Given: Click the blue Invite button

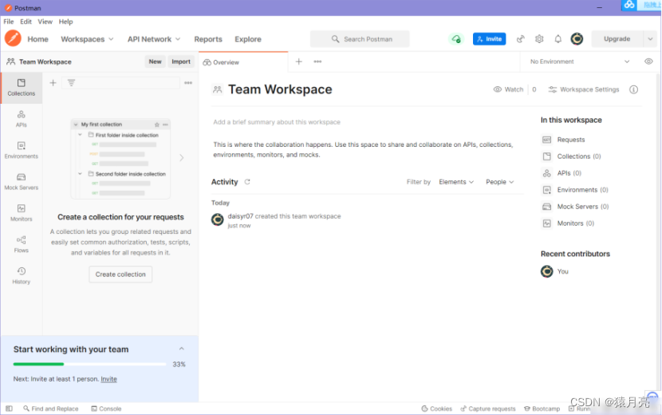Looking at the screenshot, I should [x=490, y=39].
